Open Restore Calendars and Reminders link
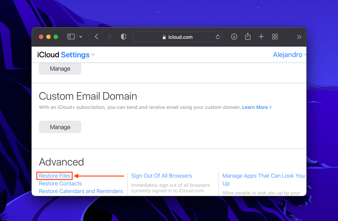 81,191
